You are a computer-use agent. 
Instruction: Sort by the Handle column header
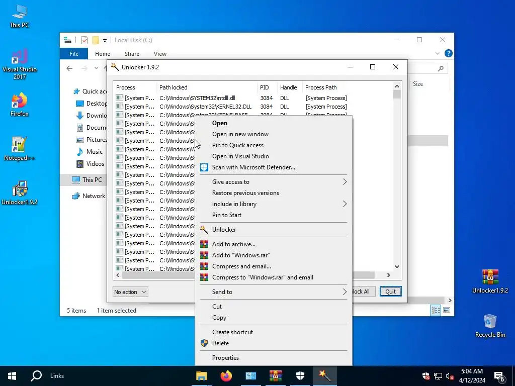pos(289,87)
